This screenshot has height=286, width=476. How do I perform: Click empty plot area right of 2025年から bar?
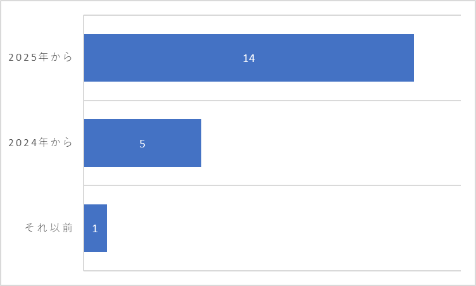pyautogui.click(x=437, y=58)
